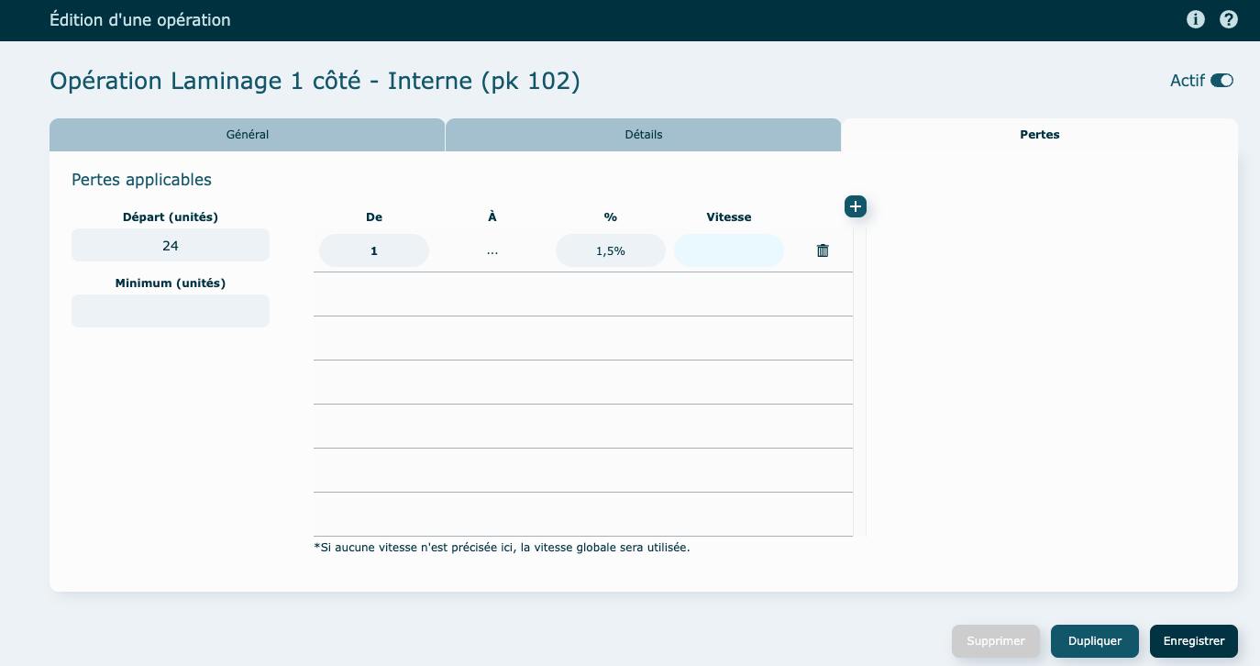Screen dimensions: 1260x666
Task: Click the De field containing 1
Action: 374,250
